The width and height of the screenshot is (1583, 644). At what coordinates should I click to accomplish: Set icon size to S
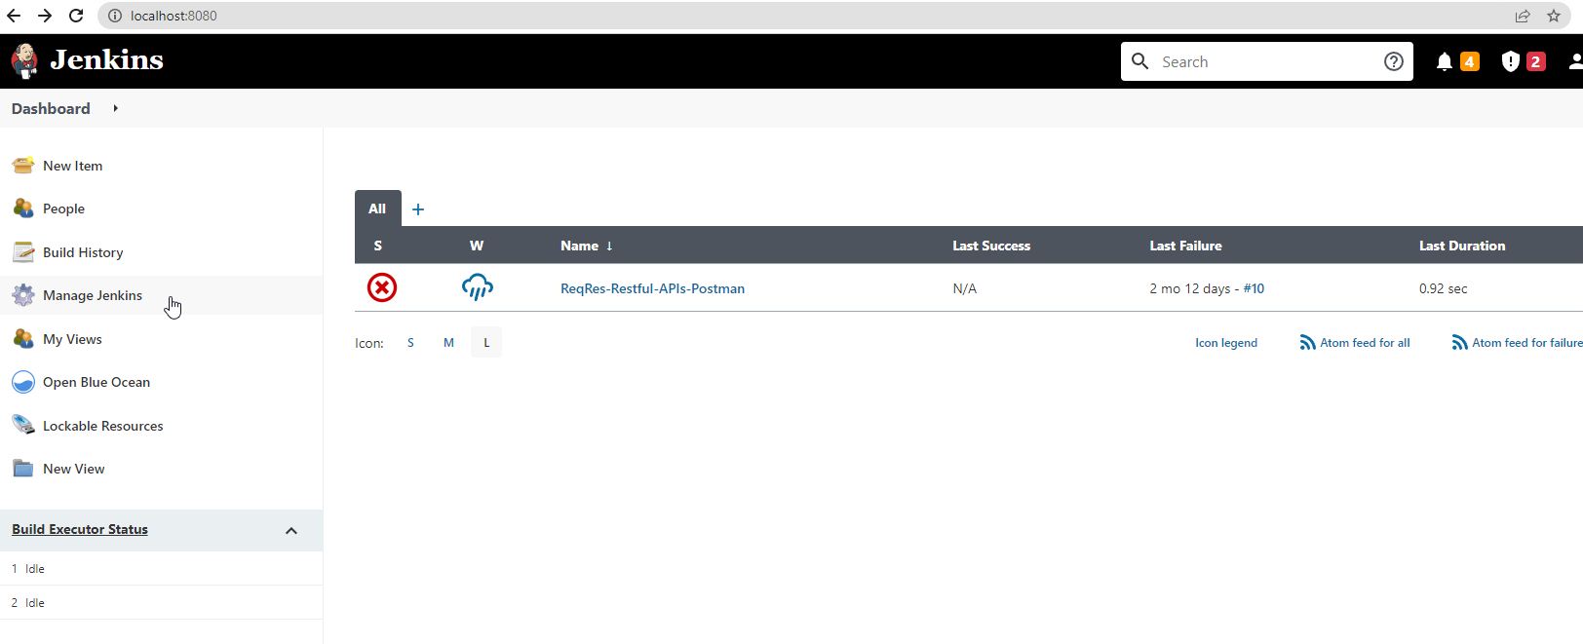(410, 342)
